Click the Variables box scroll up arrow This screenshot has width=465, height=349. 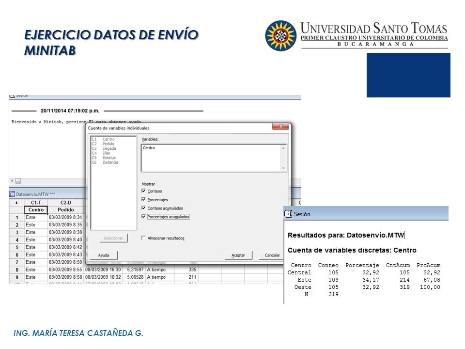coord(283,148)
